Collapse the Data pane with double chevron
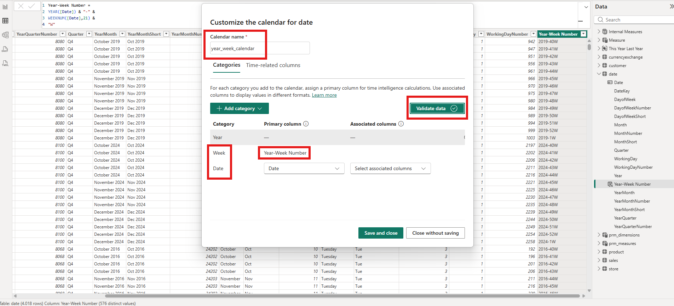 671,6
